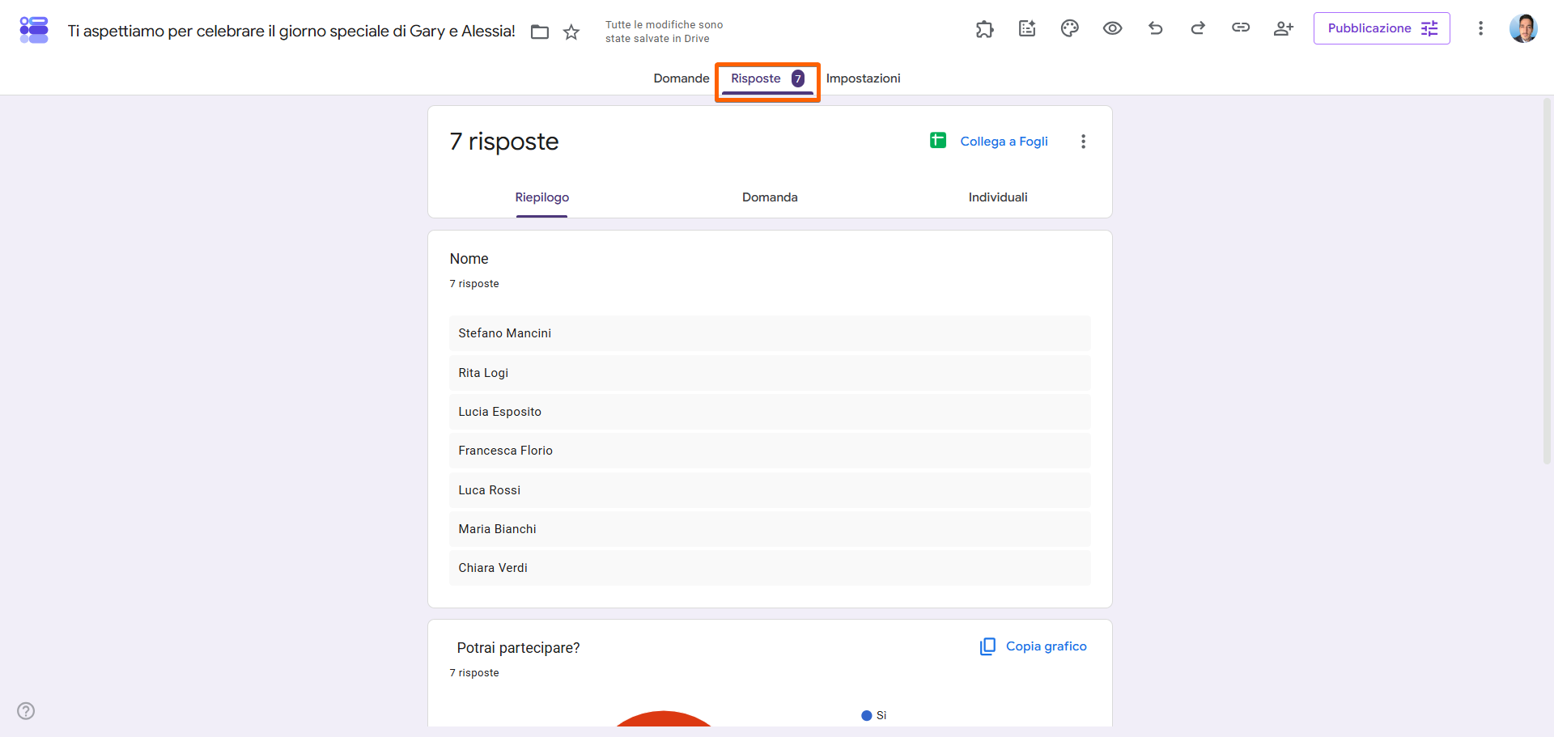
Task: Click the Lucia Esposito response
Action: pyautogui.click(x=770, y=412)
